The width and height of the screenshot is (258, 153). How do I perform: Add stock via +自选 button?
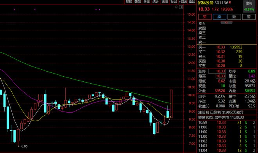(183, 2)
